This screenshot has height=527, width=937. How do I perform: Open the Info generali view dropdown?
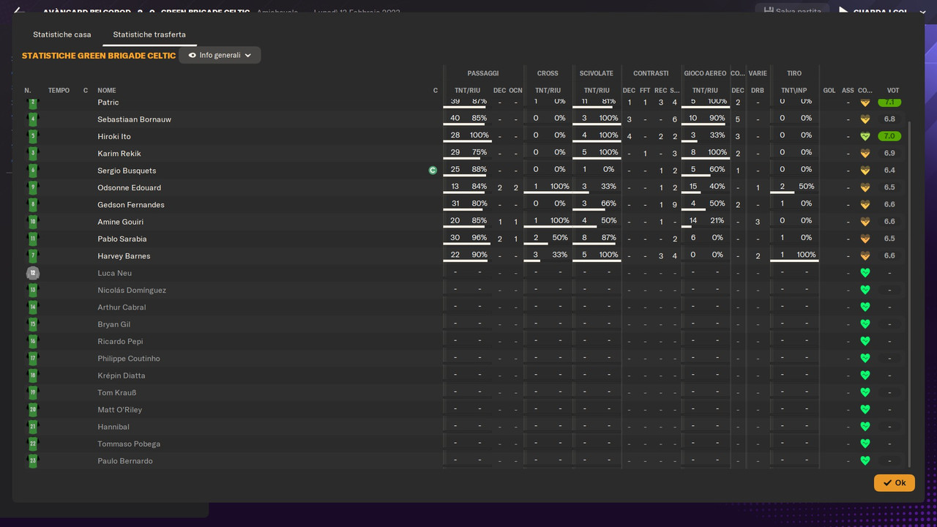[x=220, y=55]
